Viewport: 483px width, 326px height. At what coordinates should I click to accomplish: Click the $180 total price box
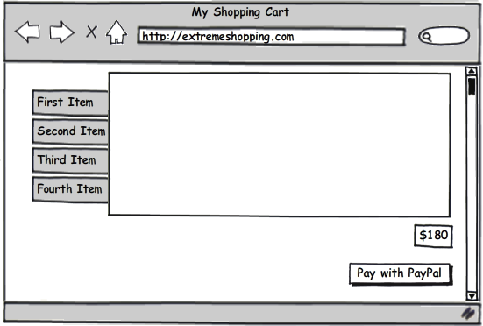point(433,236)
